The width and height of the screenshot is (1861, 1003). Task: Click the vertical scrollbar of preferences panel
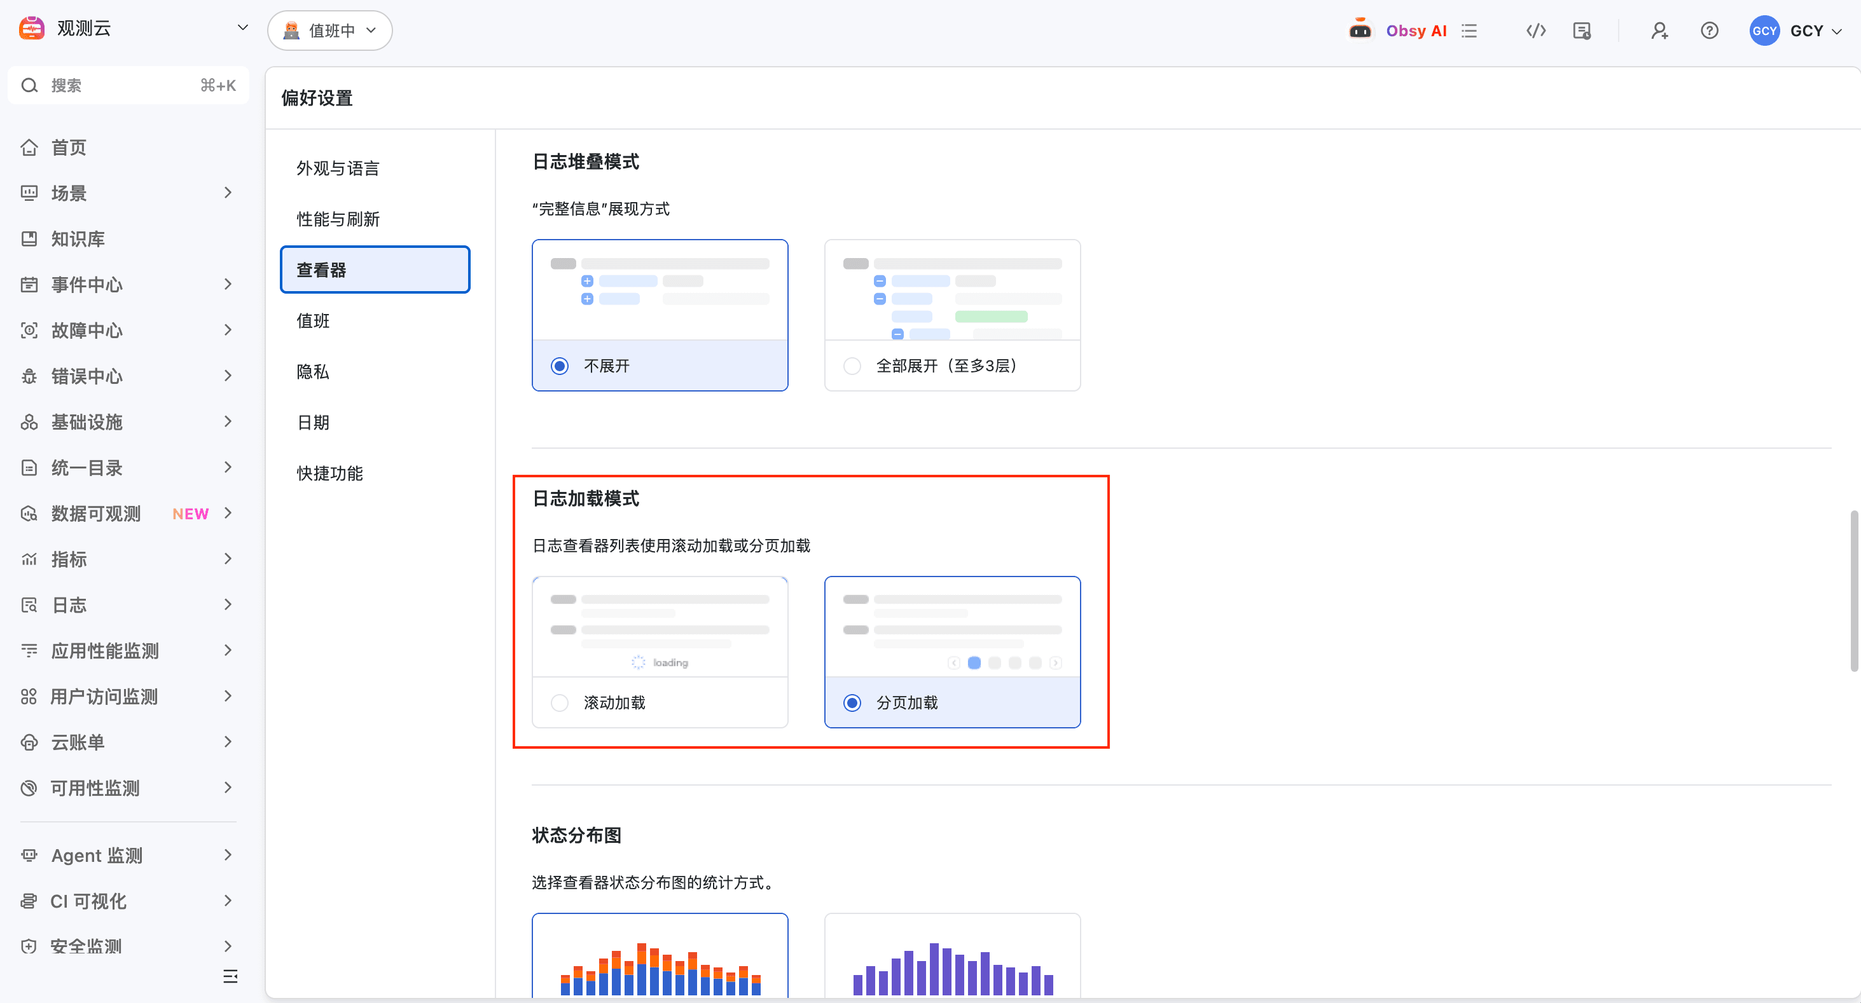point(1853,590)
